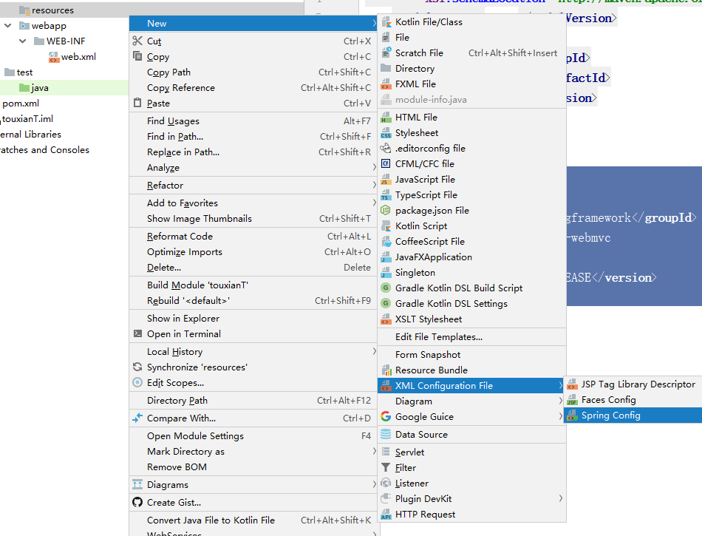Click the Data Source database icon

pyautogui.click(x=386, y=435)
